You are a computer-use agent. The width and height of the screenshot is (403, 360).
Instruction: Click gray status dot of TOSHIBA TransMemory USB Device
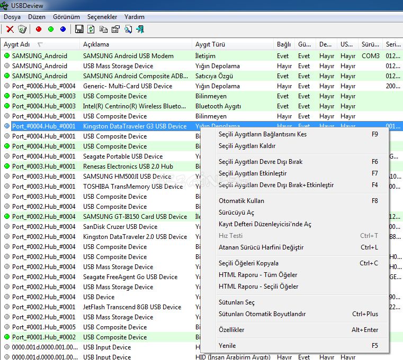tap(7, 186)
